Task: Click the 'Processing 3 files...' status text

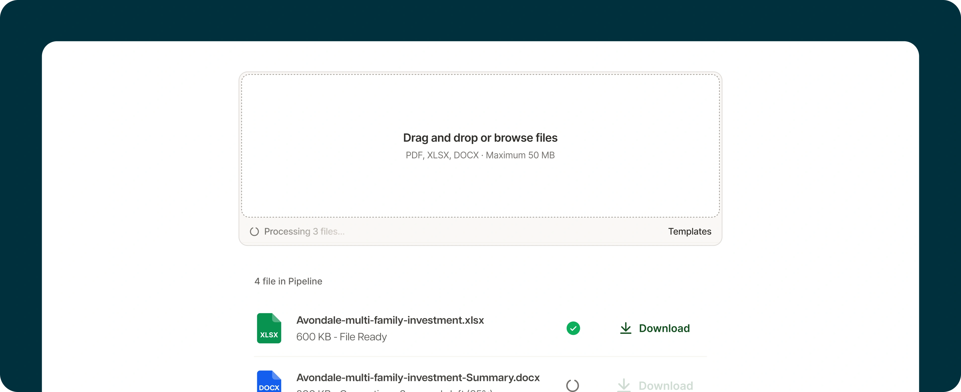Action: (x=304, y=231)
